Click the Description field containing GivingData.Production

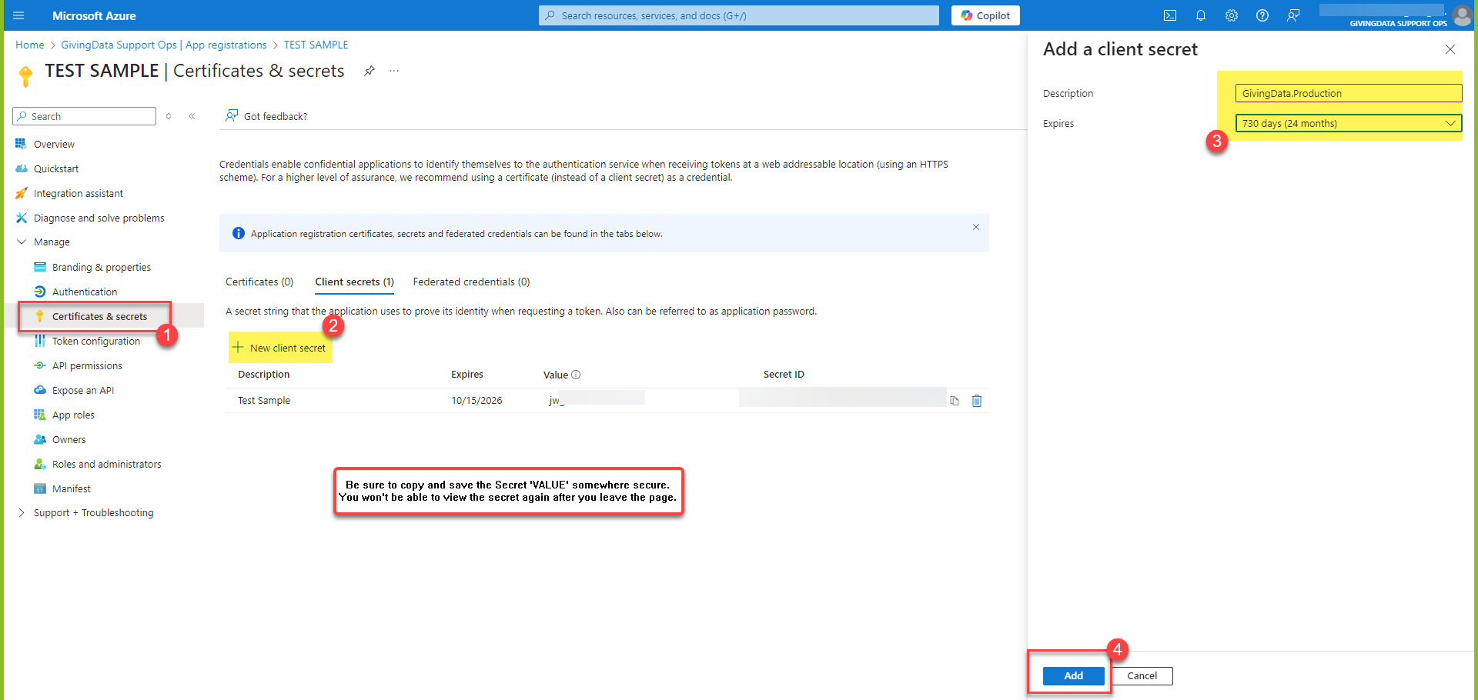coord(1347,93)
